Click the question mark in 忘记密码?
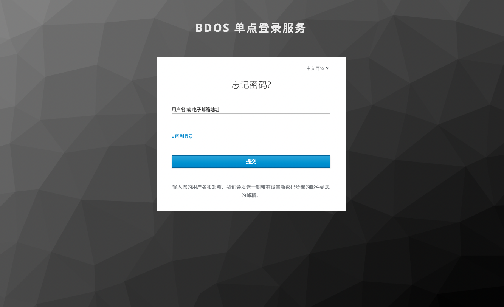This screenshot has height=307, width=504. coord(269,85)
